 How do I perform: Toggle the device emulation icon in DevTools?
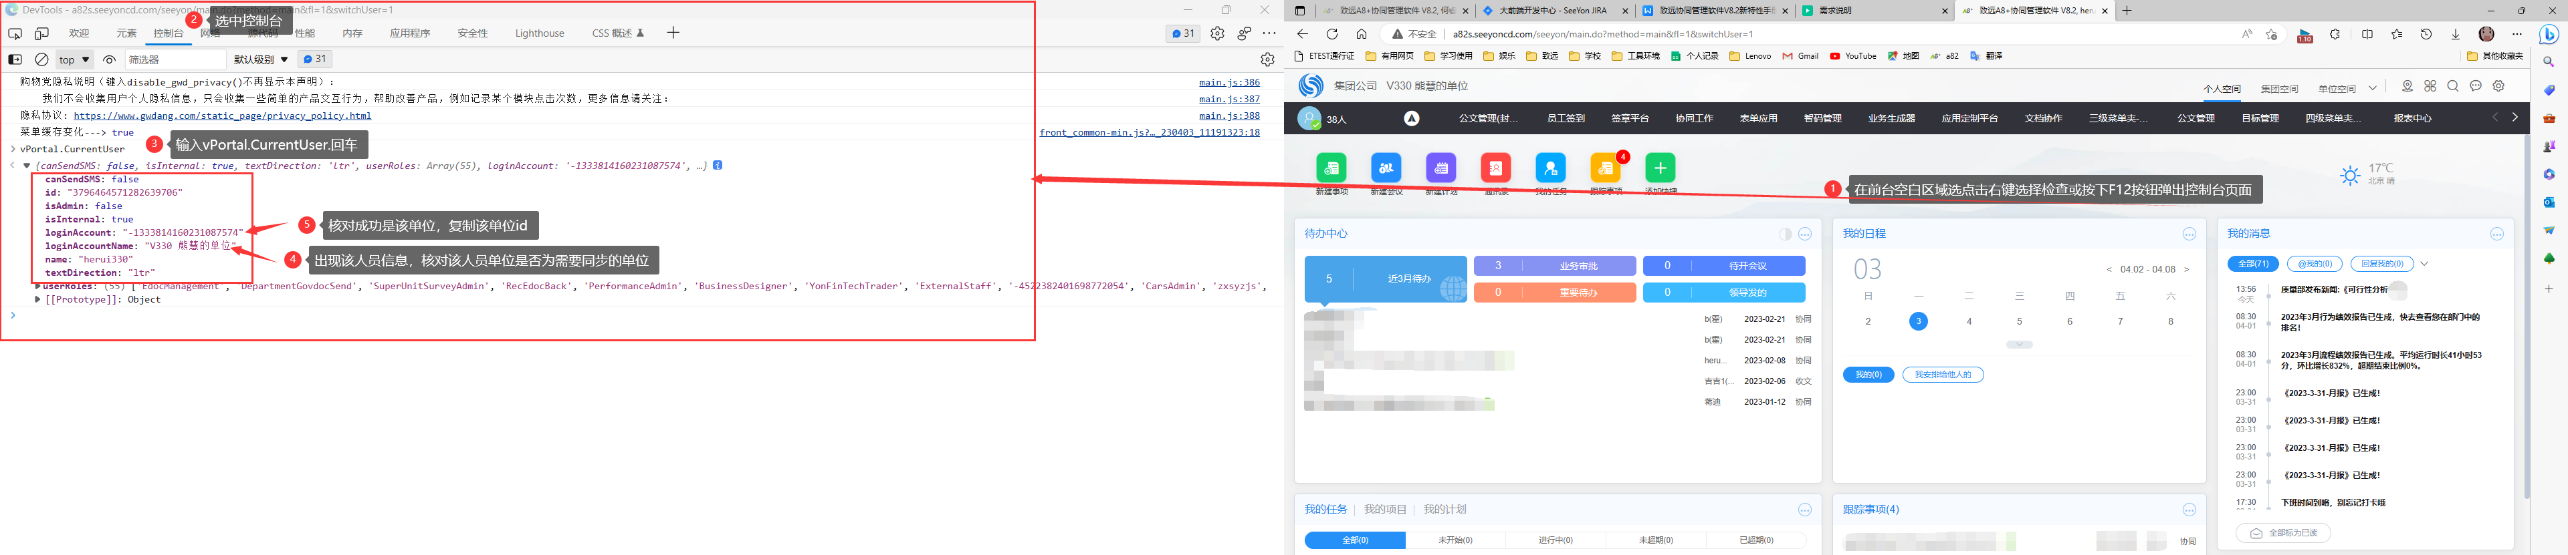click(x=42, y=34)
